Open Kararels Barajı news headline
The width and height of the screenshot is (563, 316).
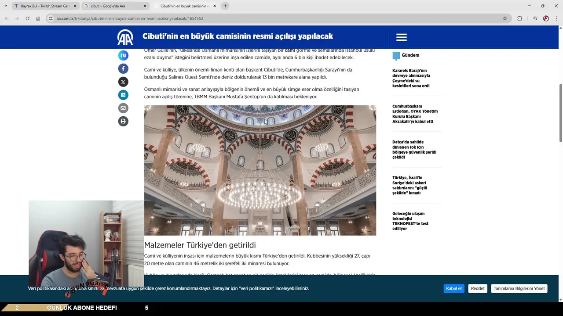pos(411,78)
